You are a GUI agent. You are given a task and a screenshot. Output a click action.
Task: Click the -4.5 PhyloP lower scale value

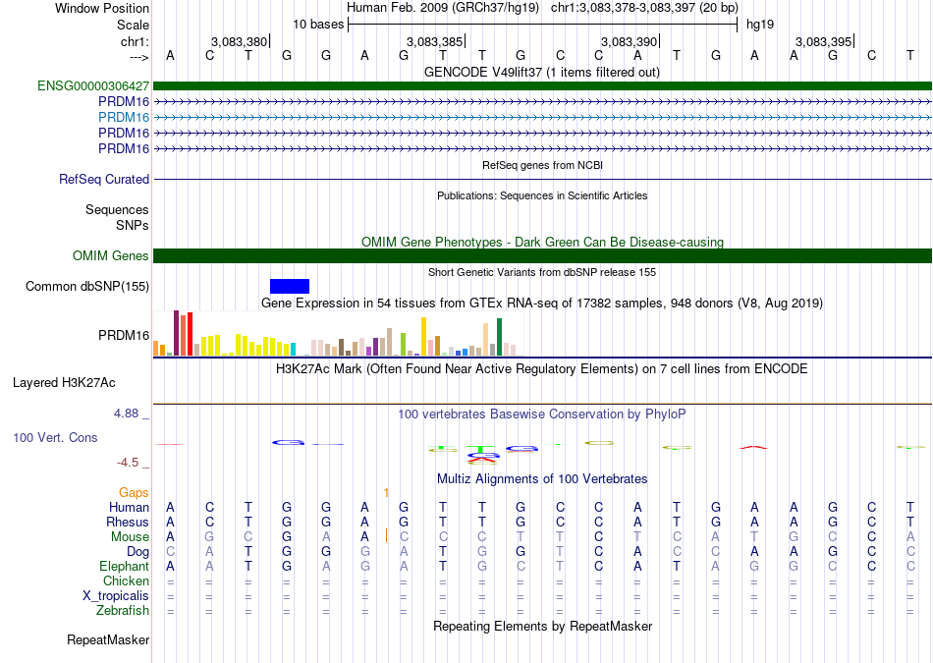pos(128,463)
